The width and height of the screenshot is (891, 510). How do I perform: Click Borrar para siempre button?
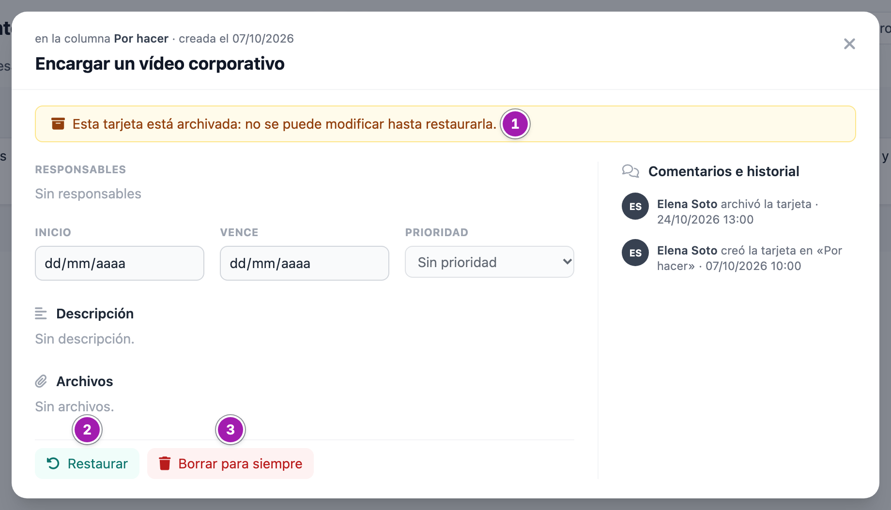[x=230, y=464]
